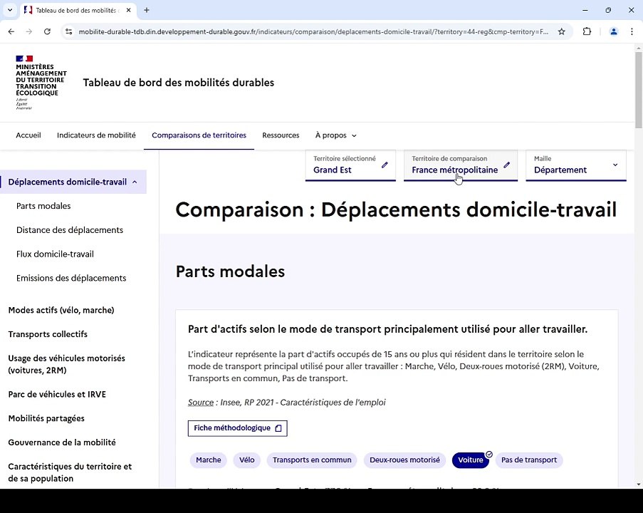Click the browser address bar URL

click(313, 31)
